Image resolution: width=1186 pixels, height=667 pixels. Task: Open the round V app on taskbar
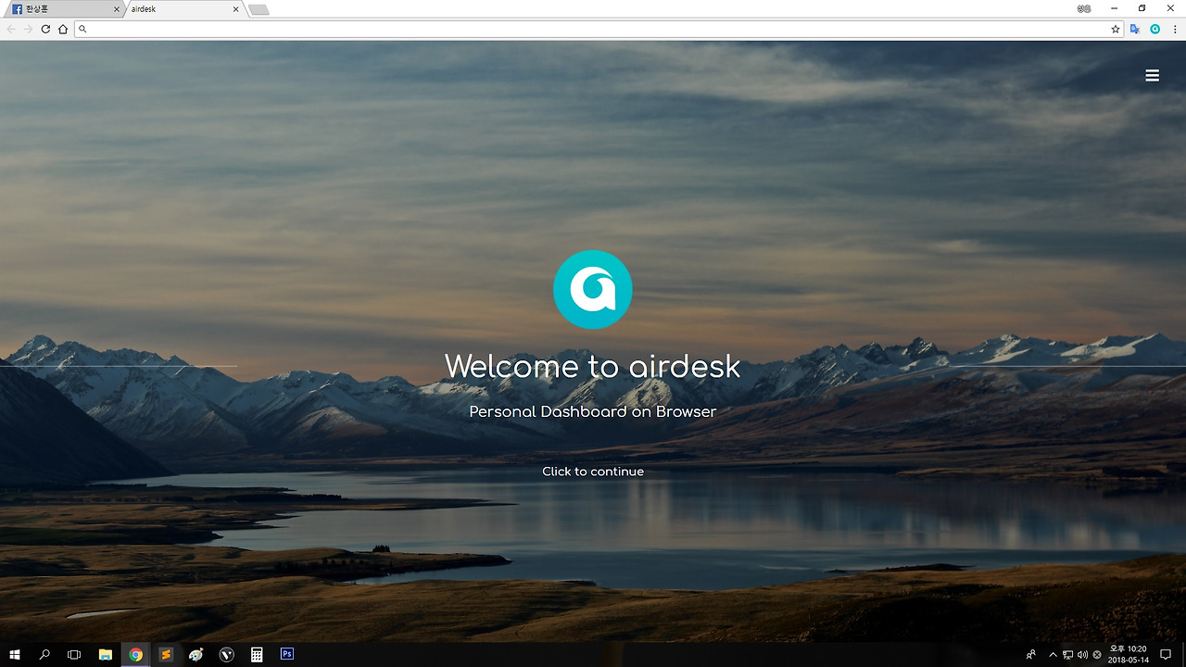[227, 654]
